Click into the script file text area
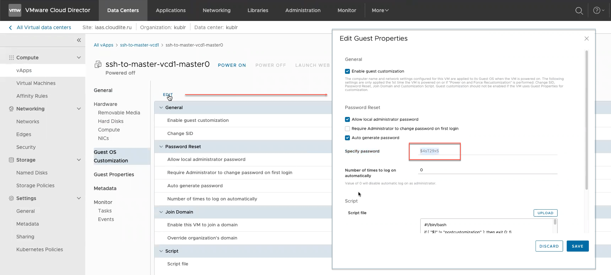The height and width of the screenshot is (275, 611). (487, 226)
